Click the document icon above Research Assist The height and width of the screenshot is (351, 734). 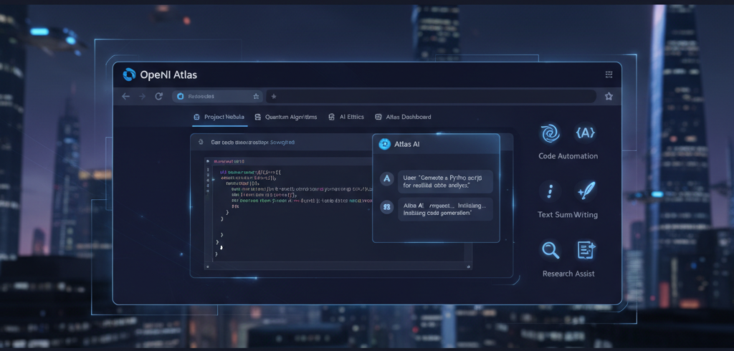click(x=586, y=250)
